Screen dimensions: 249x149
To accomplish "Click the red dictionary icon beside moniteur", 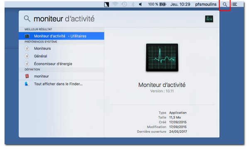I will [x=27, y=76].
